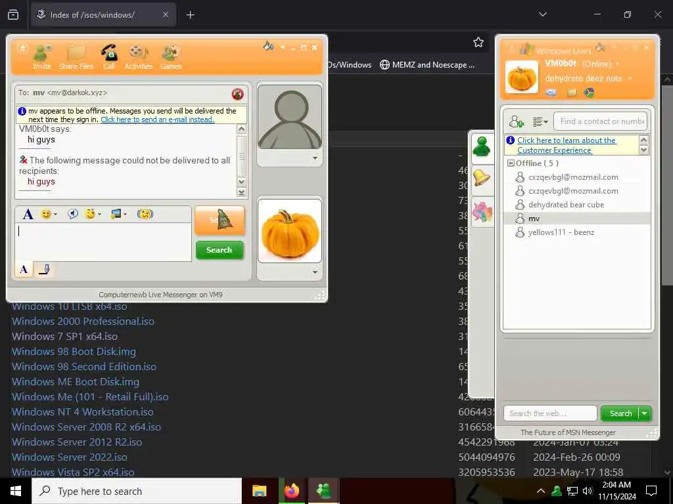Viewport: 673px width, 504px height.
Task: Click the Find a contact search field
Action: click(x=601, y=121)
